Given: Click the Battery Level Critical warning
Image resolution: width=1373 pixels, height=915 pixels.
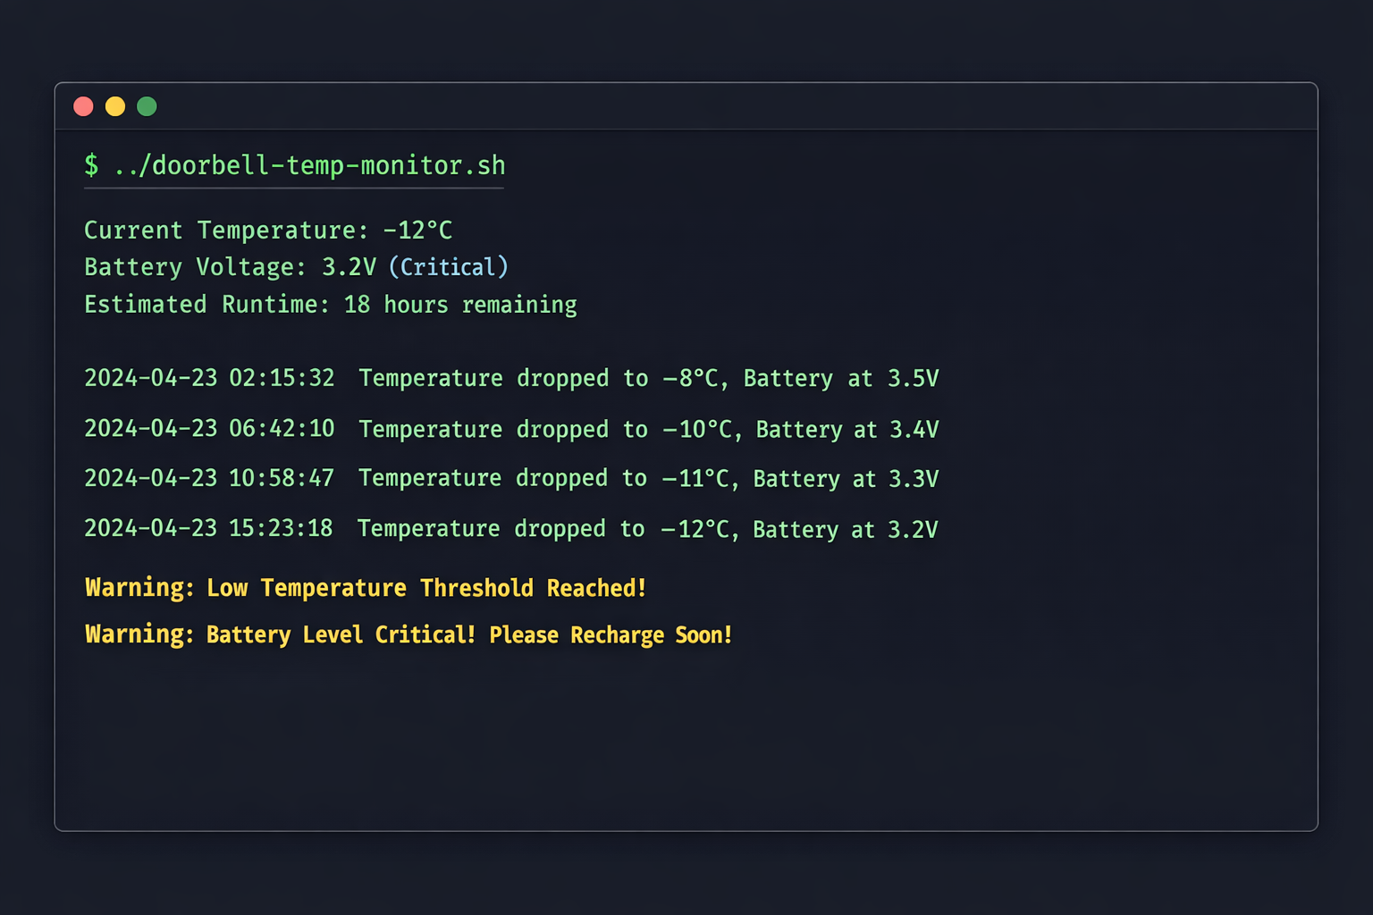Looking at the screenshot, I should point(408,634).
